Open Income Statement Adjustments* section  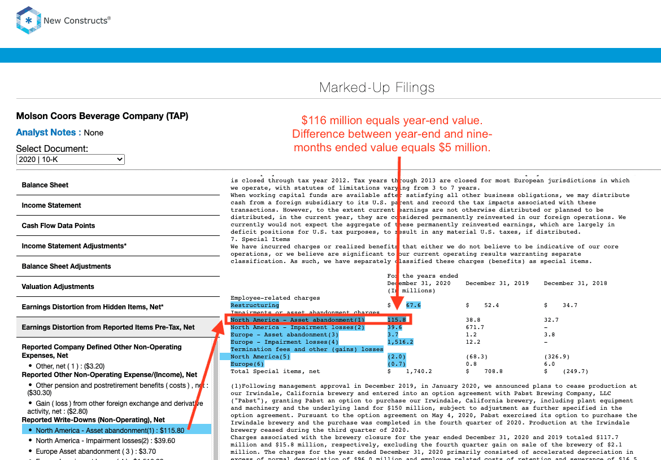[118, 246]
